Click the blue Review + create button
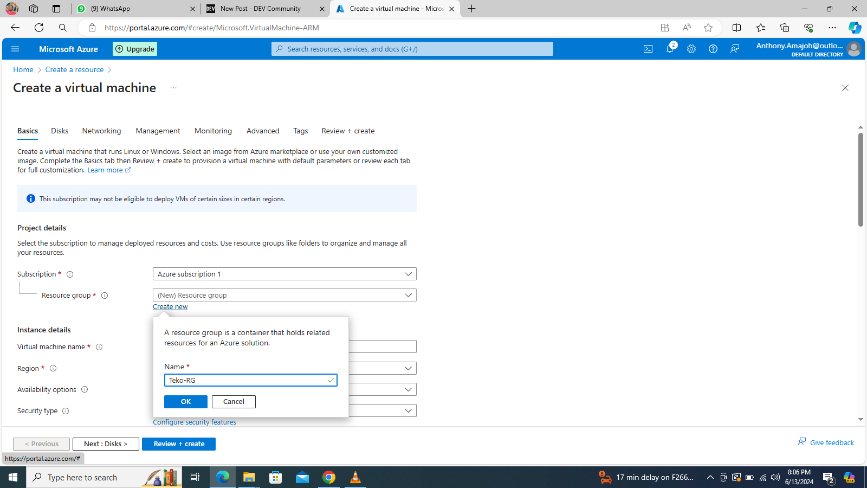 click(179, 444)
